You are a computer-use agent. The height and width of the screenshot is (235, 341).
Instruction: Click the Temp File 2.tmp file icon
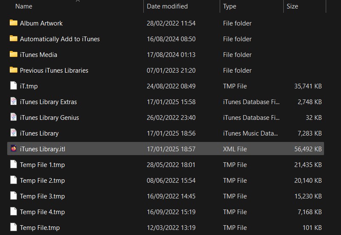[x=14, y=180]
